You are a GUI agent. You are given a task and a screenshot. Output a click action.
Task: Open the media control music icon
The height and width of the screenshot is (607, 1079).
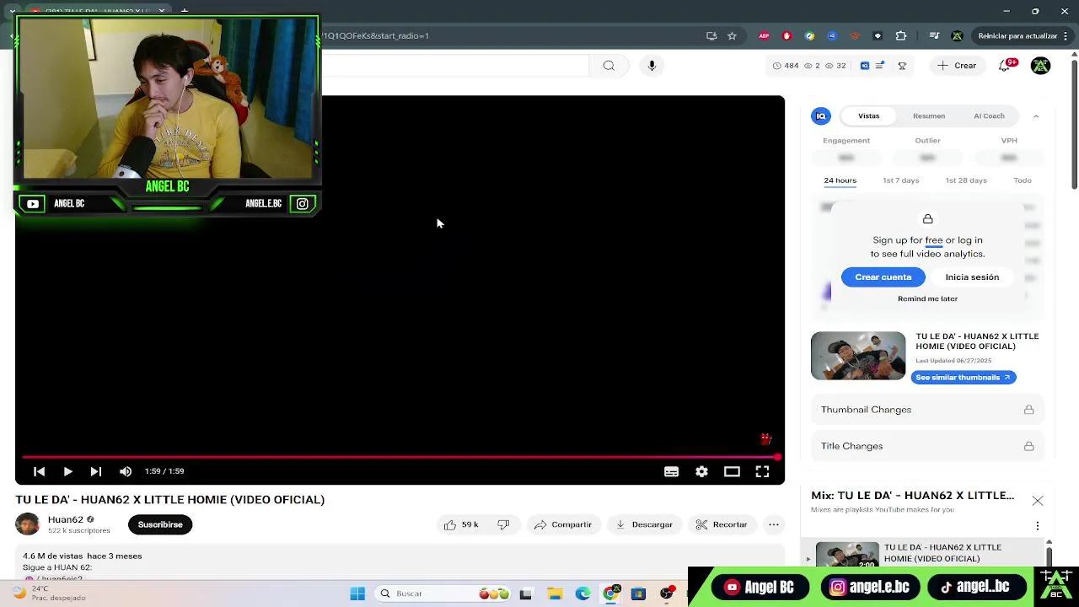pyautogui.click(x=934, y=35)
